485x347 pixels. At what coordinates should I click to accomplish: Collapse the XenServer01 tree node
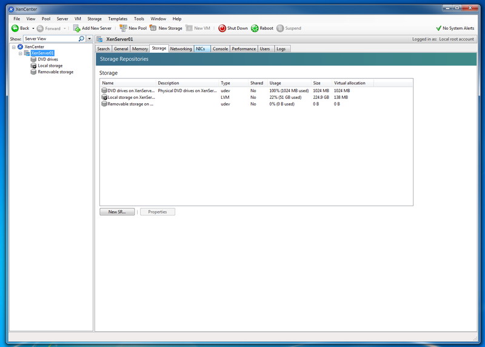[x=21, y=53]
